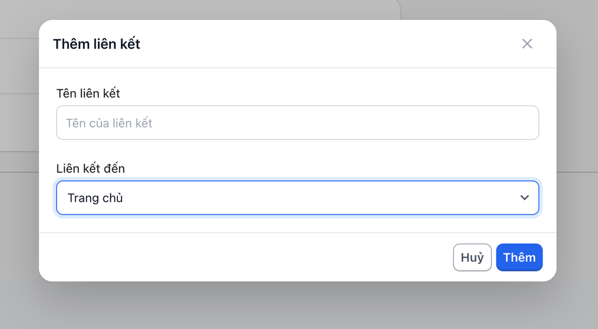Click empty header space beside dialog title
This screenshot has width=598, height=329.
click(327, 44)
